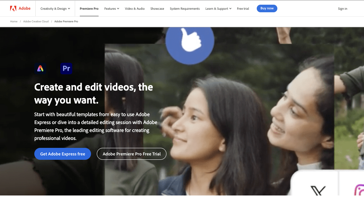Open the Showcase nav item
Screen dimensions: 364x220
click(x=157, y=9)
